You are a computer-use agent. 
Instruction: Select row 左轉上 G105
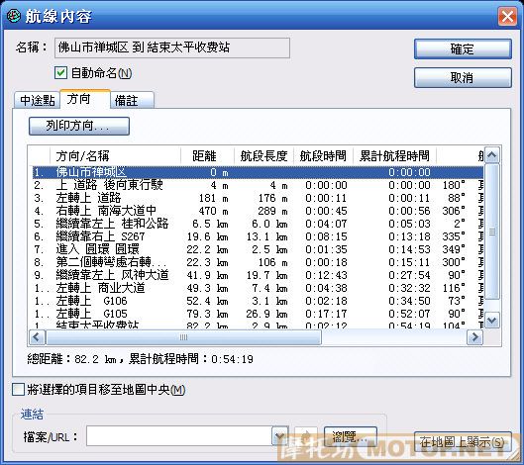coord(258,314)
